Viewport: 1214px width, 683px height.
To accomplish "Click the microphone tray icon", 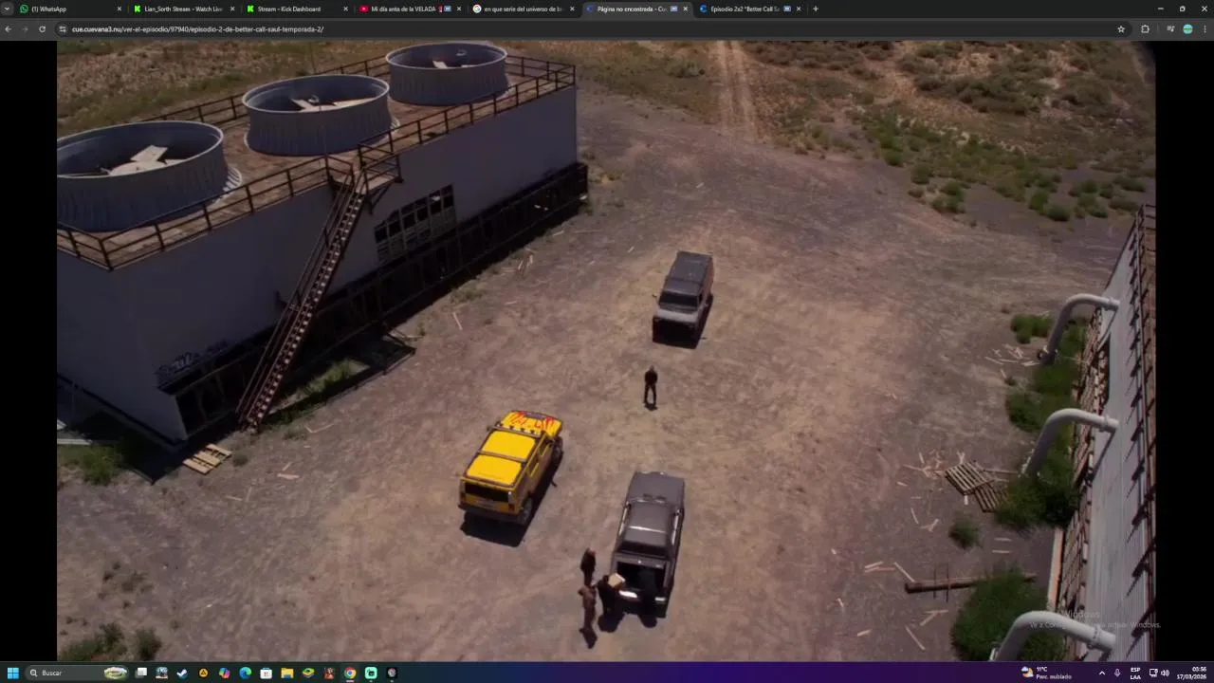I will click(x=1117, y=673).
